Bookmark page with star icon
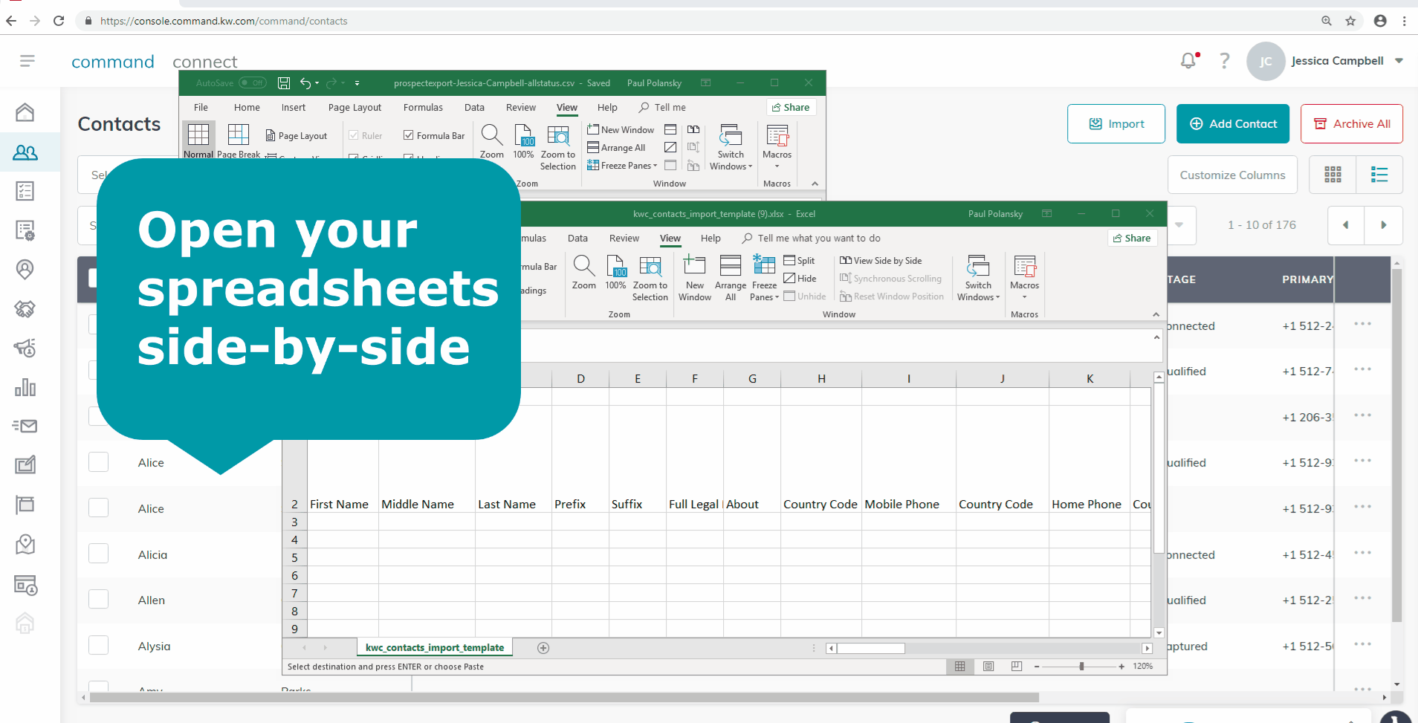This screenshot has width=1418, height=723. tap(1350, 21)
